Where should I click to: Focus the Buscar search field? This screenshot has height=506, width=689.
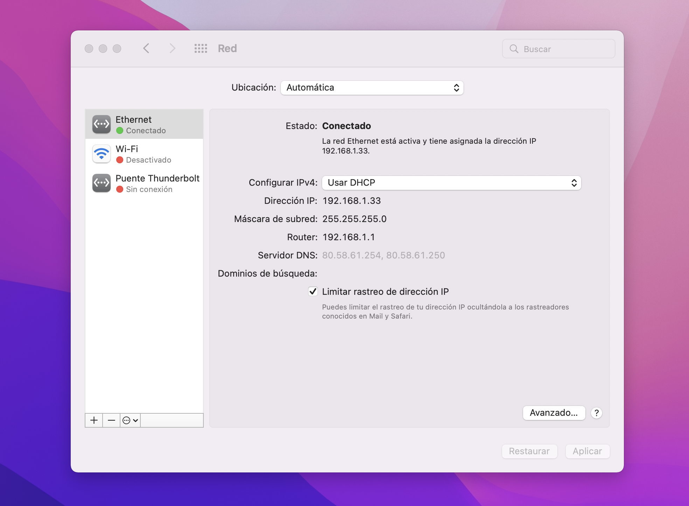tap(558, 49)
